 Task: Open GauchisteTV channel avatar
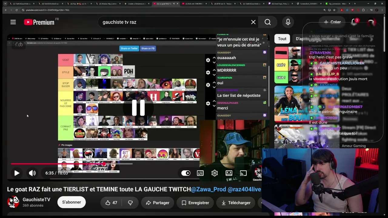click(13, 202)
